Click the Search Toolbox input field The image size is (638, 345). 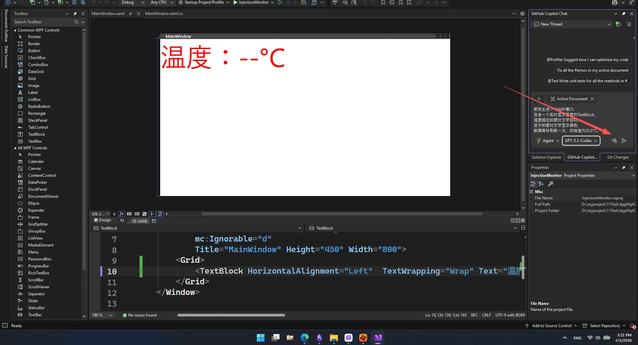pyautogui.click(x=43, y=22)
